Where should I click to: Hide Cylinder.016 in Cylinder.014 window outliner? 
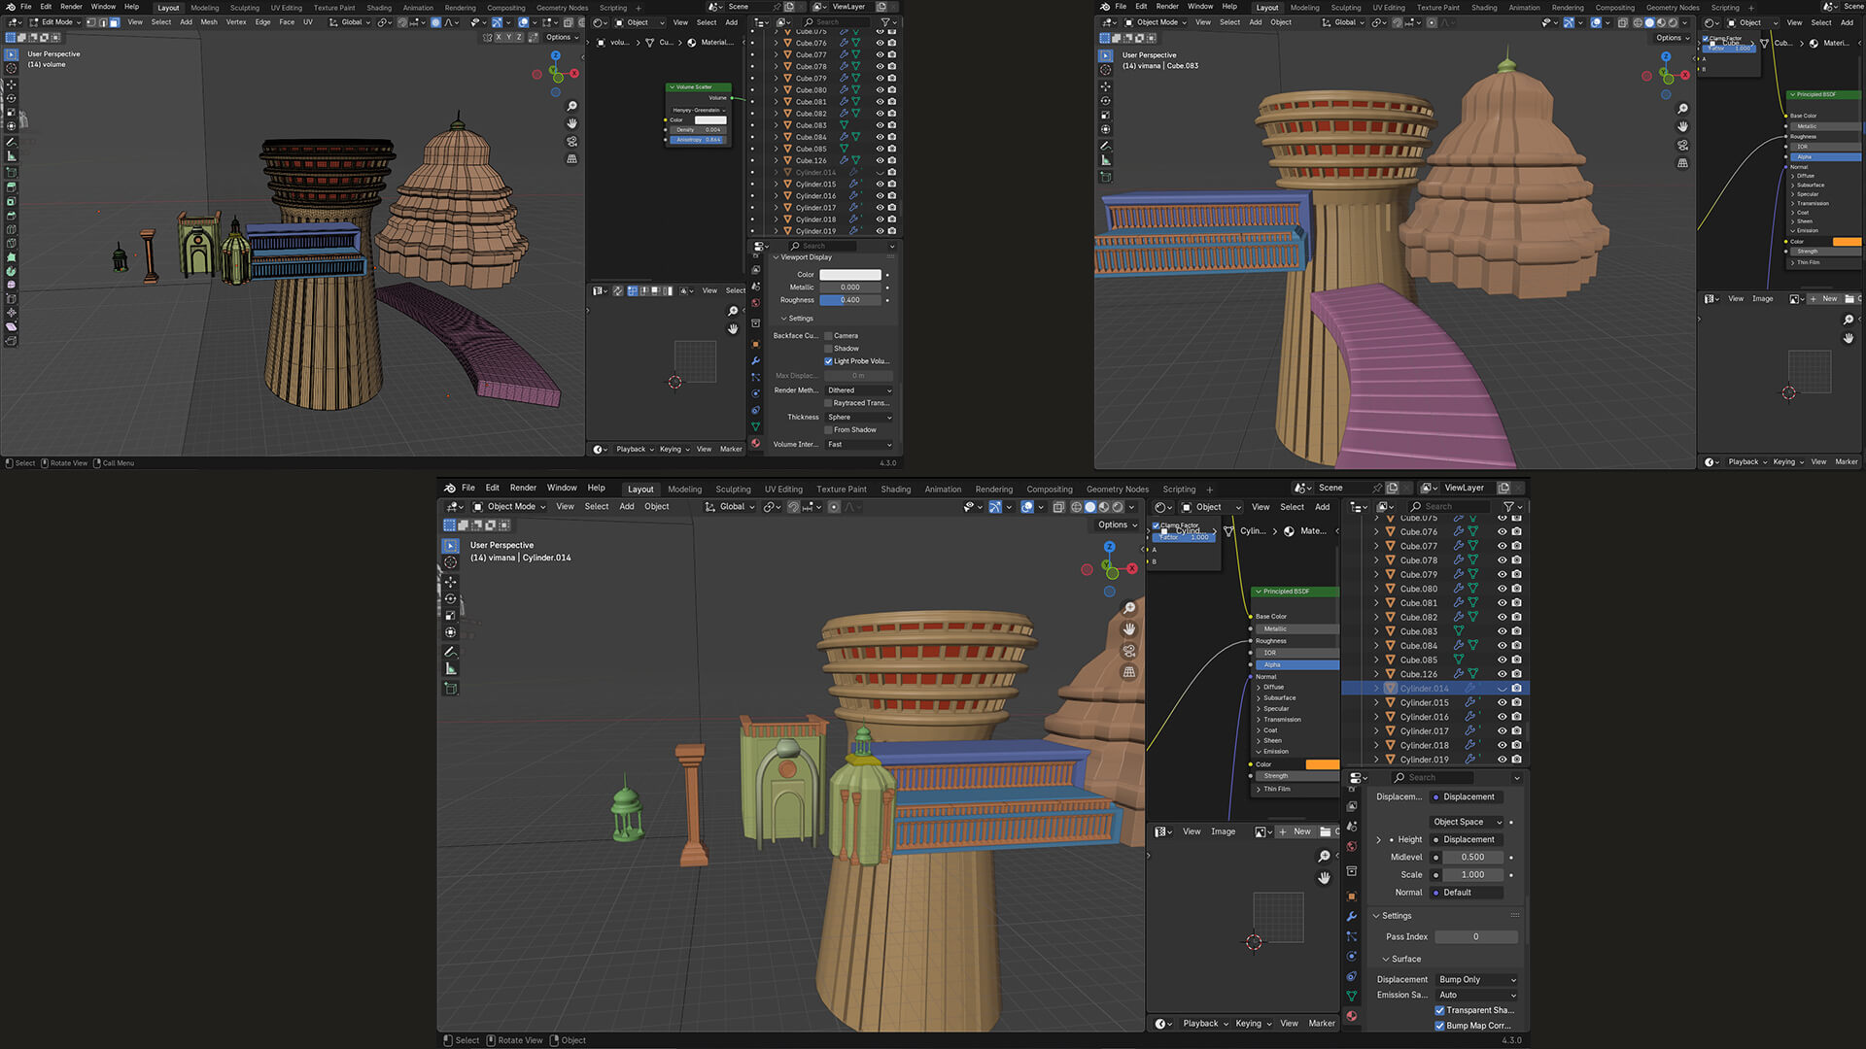(x=1502, y=717)
